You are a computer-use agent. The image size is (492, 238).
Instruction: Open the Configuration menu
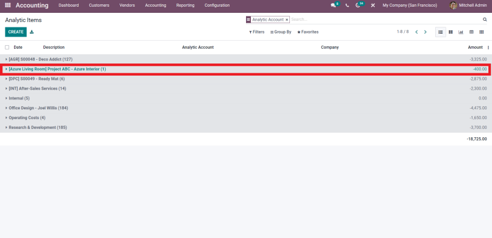click(x=217, y=5)
